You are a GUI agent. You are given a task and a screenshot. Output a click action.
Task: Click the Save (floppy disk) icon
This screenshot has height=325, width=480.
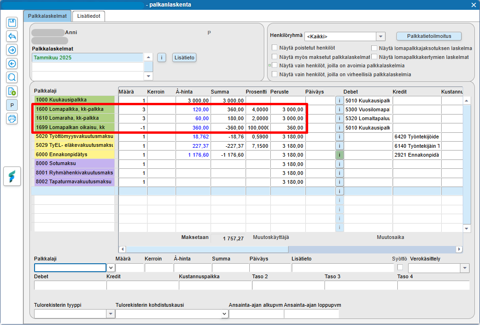click(x=12, y=22)
